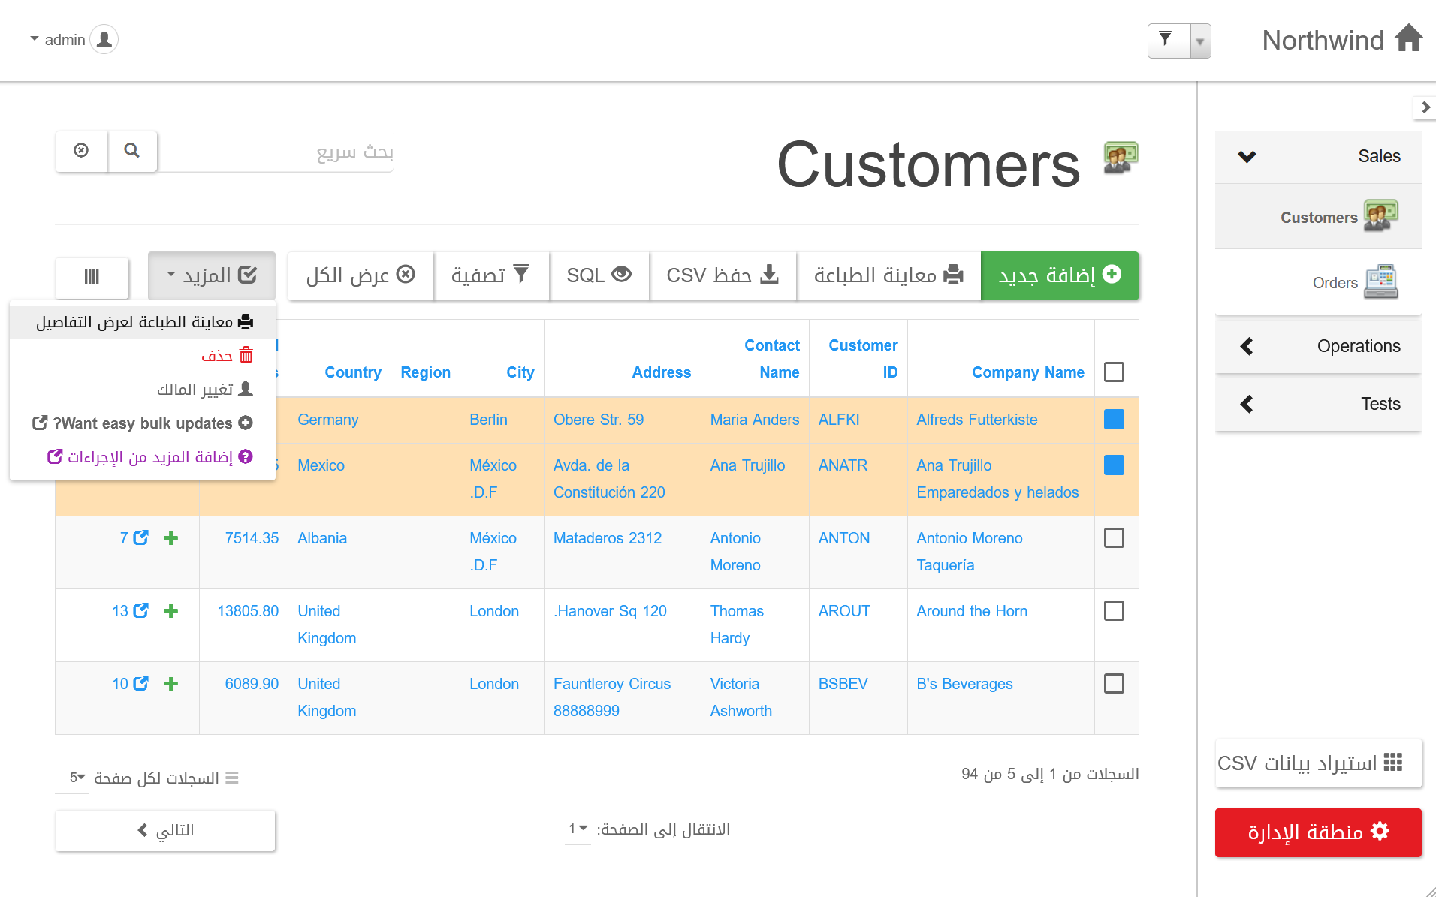This screenshot has width=1436, height=897.
Task: Click the quick search magnifier icon
Action: pyautogui.click(x=132, y=151)
